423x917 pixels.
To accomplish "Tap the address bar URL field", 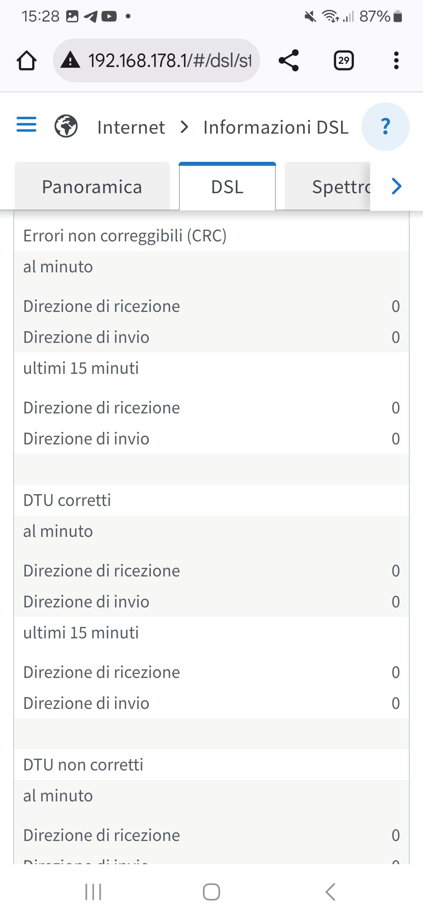I will pos(169,61).
